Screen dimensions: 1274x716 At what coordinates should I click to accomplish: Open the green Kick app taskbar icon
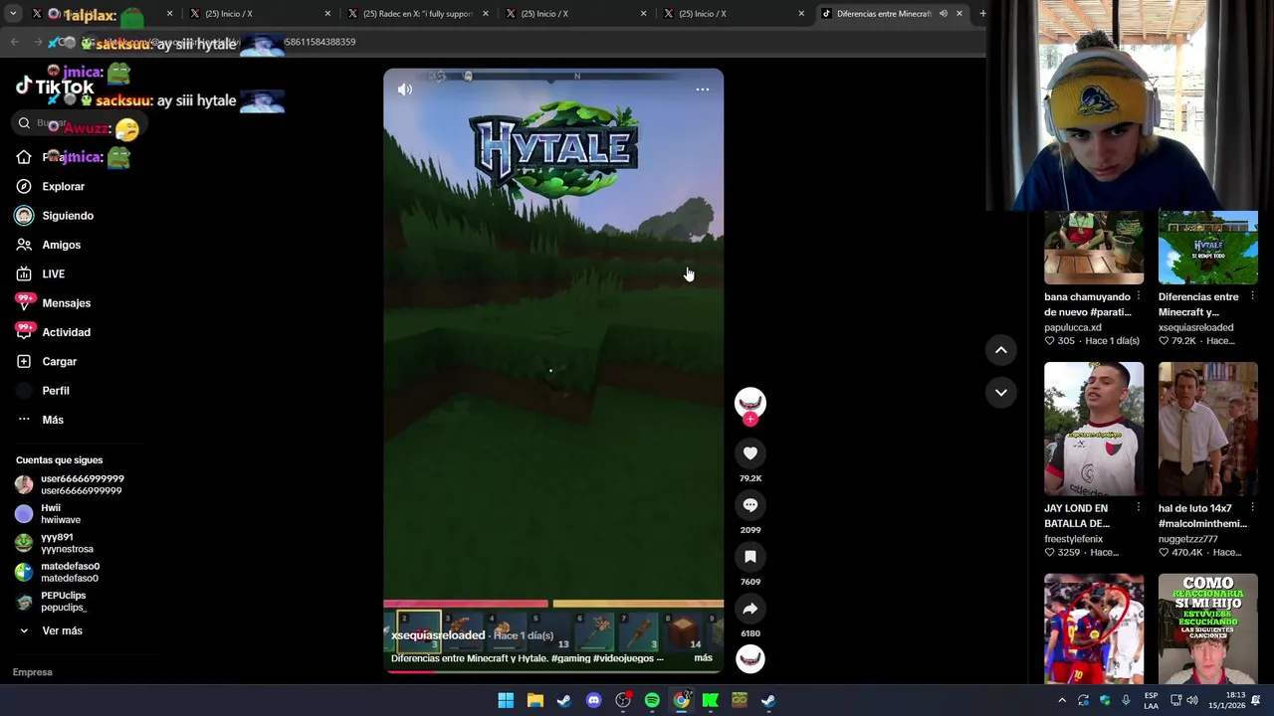[711, 700]
